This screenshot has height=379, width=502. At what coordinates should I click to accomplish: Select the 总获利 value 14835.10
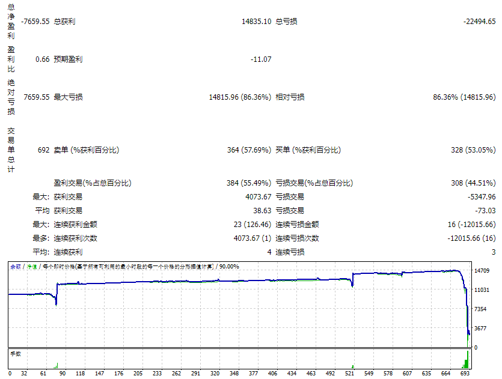256,22
